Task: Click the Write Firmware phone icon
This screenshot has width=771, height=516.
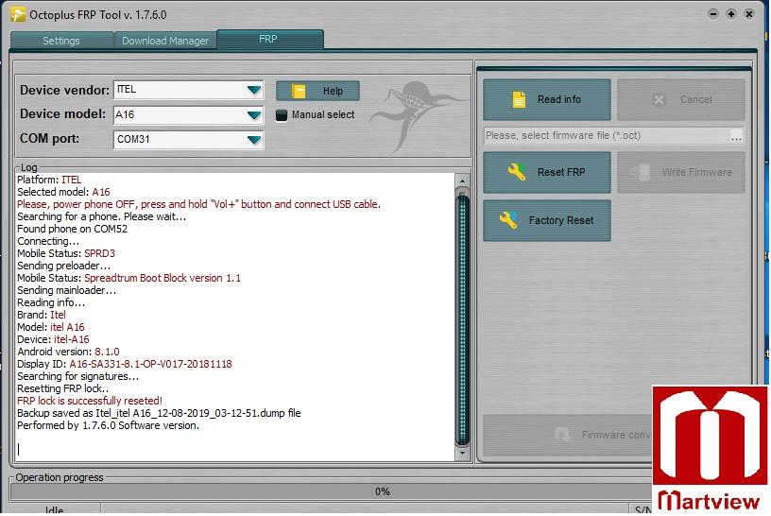Action: (641, 172)
